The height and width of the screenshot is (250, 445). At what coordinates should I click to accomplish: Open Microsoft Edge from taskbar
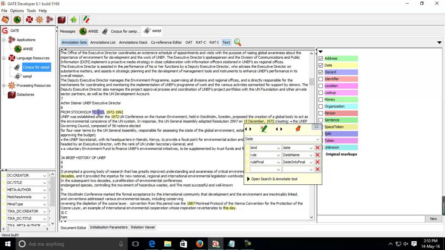152,244
